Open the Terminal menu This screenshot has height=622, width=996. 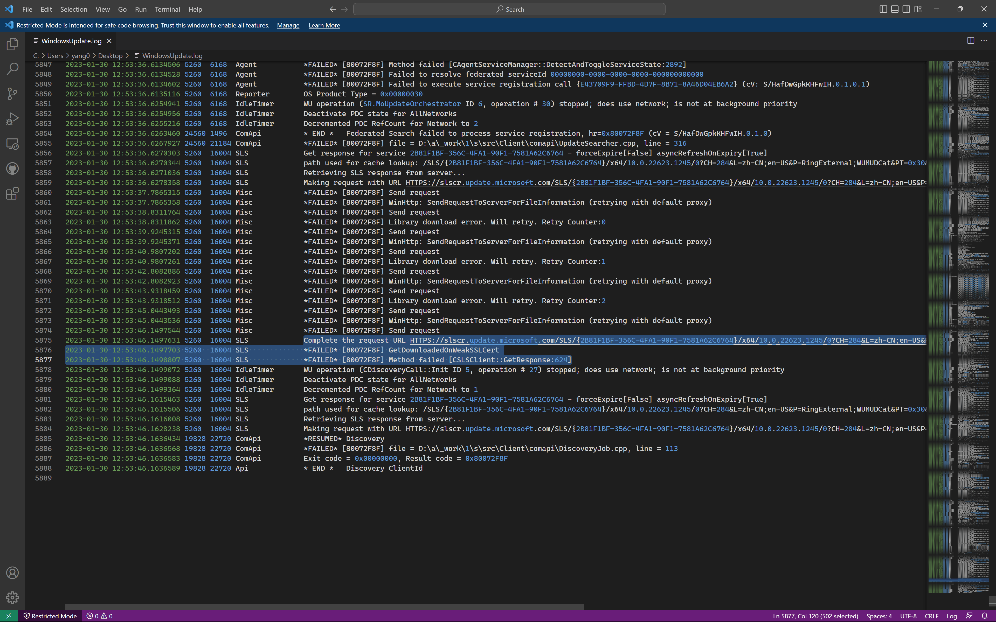167,9
